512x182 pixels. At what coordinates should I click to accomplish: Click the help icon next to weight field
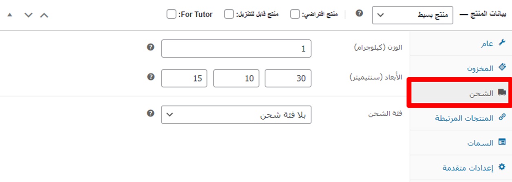point(151,48)
